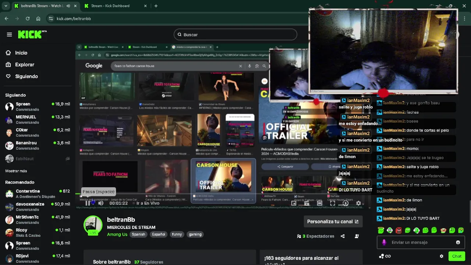Pause the stream playback
Screen dimensions: 471x265
point(88,203)
